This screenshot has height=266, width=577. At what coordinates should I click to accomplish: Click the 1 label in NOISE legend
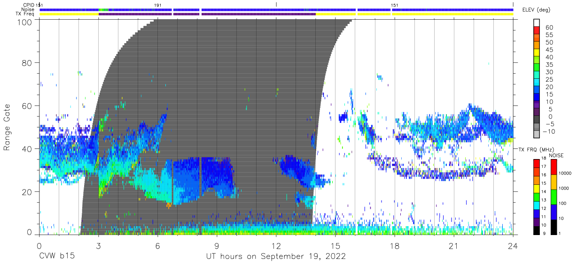560,233
